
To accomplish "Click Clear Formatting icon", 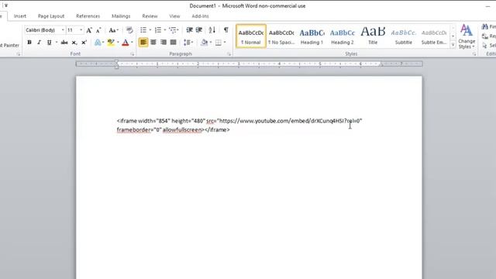I will click(129, 30).
